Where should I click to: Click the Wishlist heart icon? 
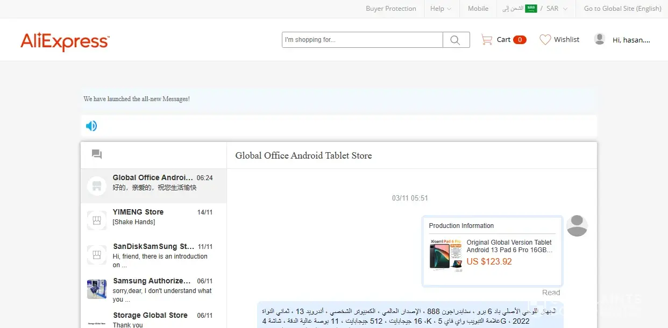[545, 40]
